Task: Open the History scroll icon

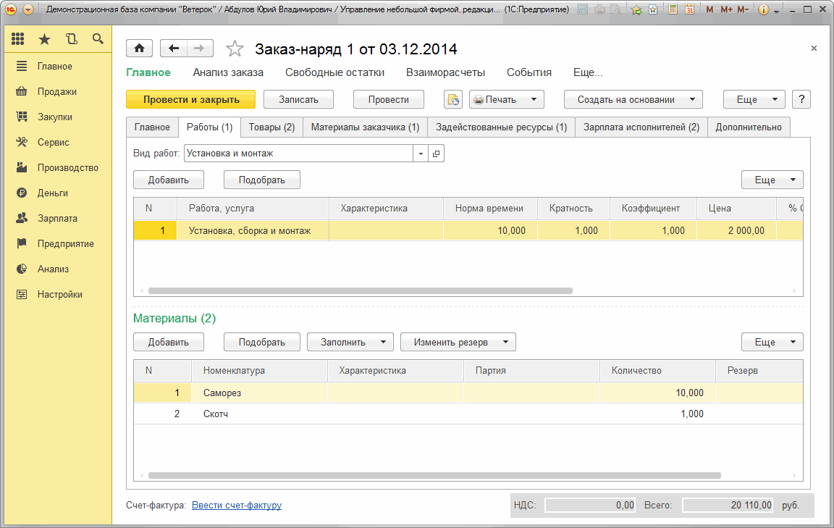Action: tap(71, 39)
